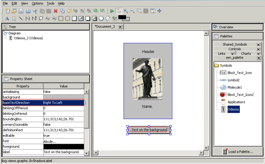This screenshot has height=164, width=265.
Task: Select the Molecule1 symbol in palette
Action: click(235, 87)
